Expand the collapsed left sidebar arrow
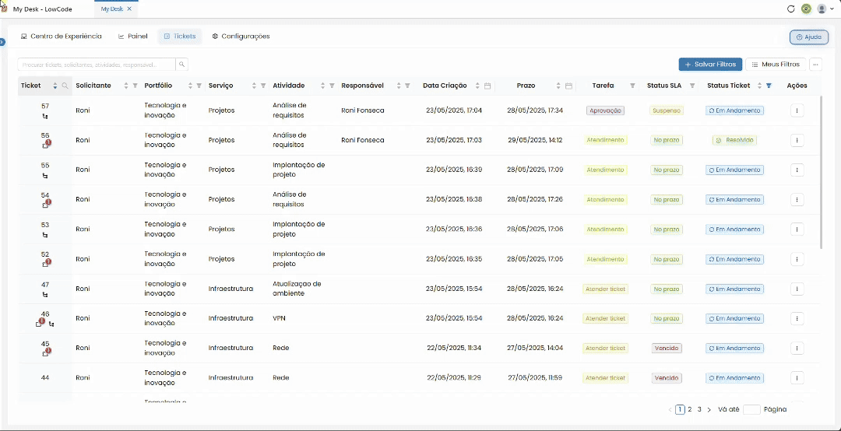This screenshot has width=841, height=431. (x=2, y=42)
